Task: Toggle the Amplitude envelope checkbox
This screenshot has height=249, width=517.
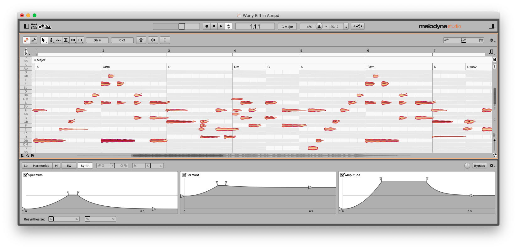Action: [x=343, y=175]
